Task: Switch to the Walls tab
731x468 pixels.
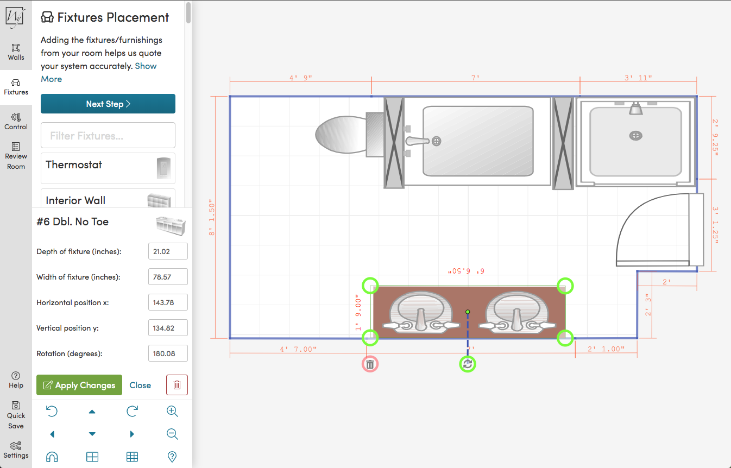Action: tap(16, 52)
